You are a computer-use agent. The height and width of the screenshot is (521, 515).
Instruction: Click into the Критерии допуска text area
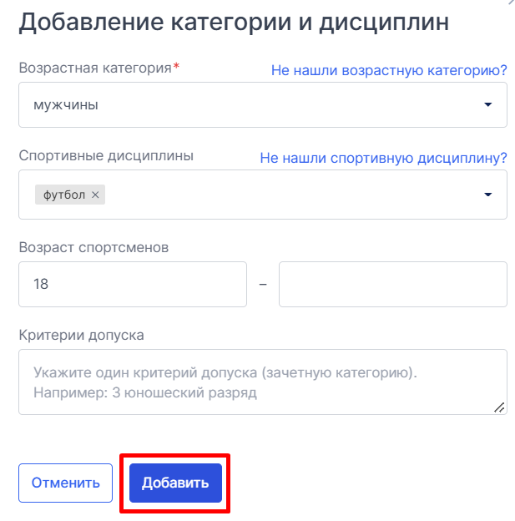pos(262,382)
